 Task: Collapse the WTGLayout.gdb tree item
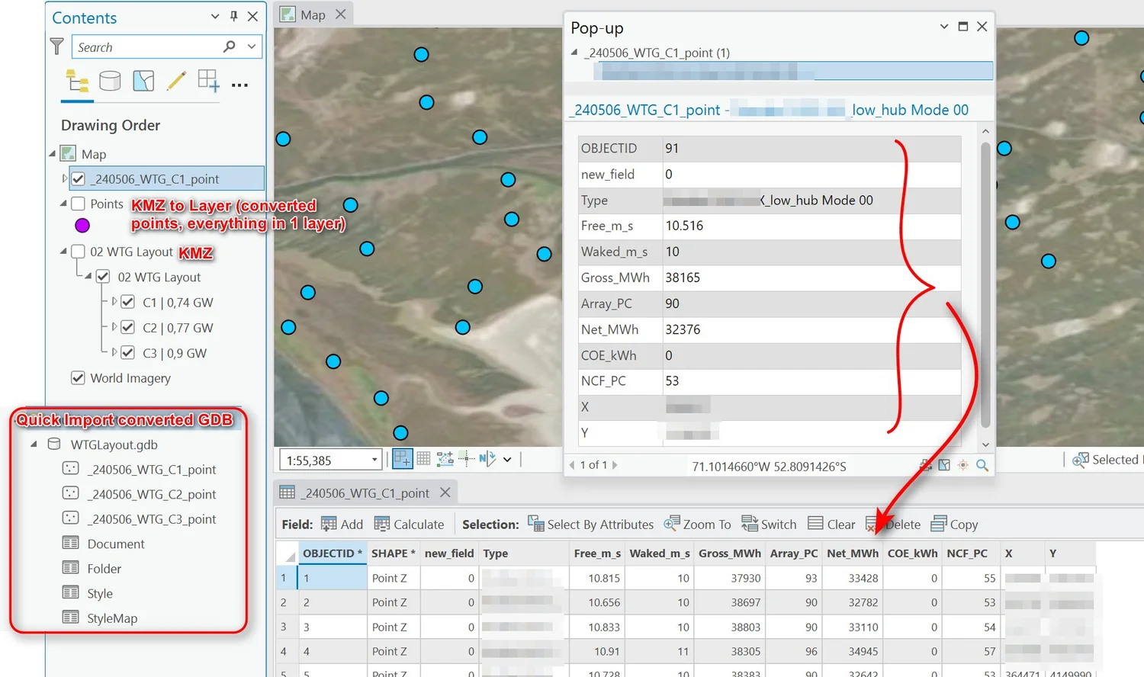(x=32, y=444)
